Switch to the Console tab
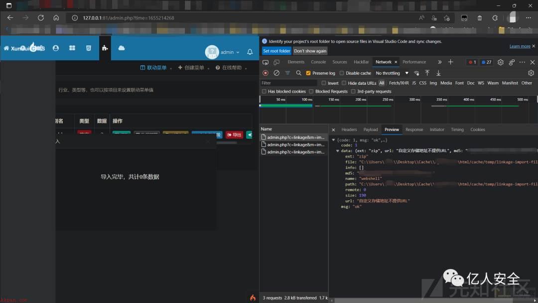The width and height of the screenshot is (538, 303). (318, 62)
